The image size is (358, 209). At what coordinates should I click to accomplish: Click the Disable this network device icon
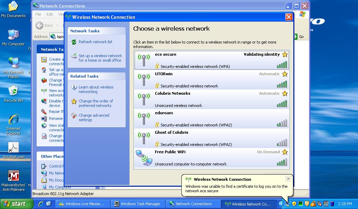[44, 101]
